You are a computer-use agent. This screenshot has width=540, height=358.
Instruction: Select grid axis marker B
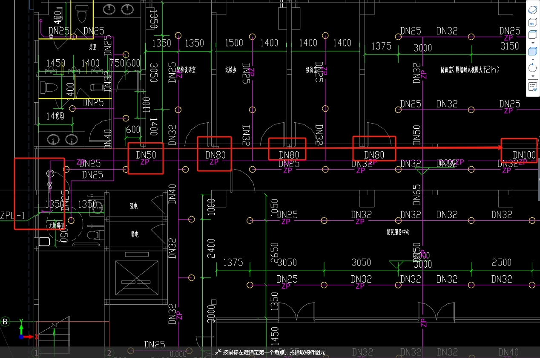[5, 322]
